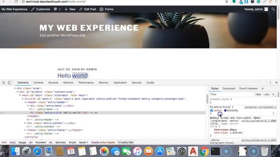Click the My Web Experience admin bar link

click(14, 9)
